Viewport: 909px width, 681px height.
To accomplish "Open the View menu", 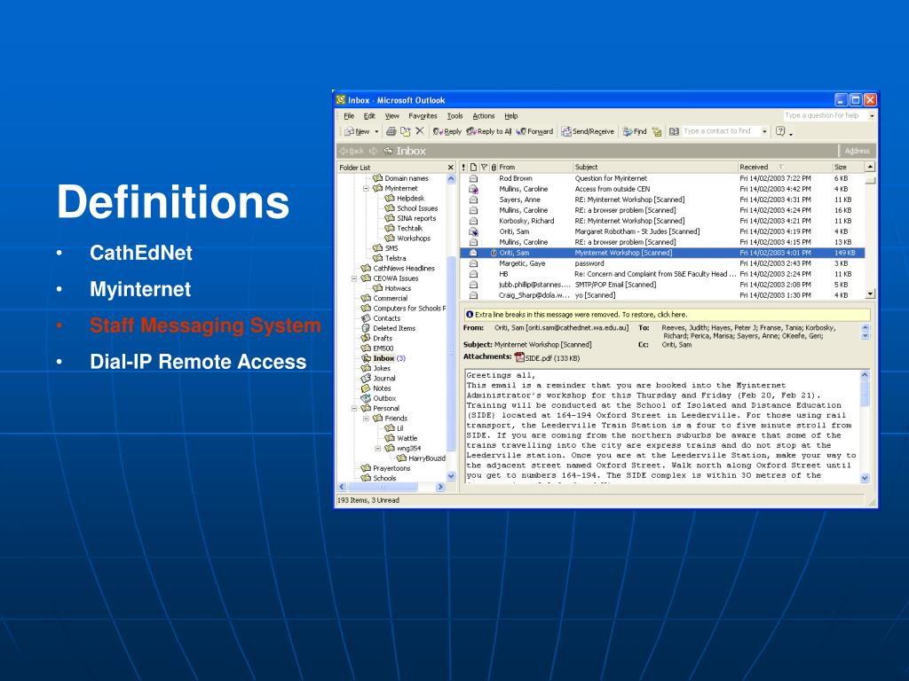I will point(391,116).
